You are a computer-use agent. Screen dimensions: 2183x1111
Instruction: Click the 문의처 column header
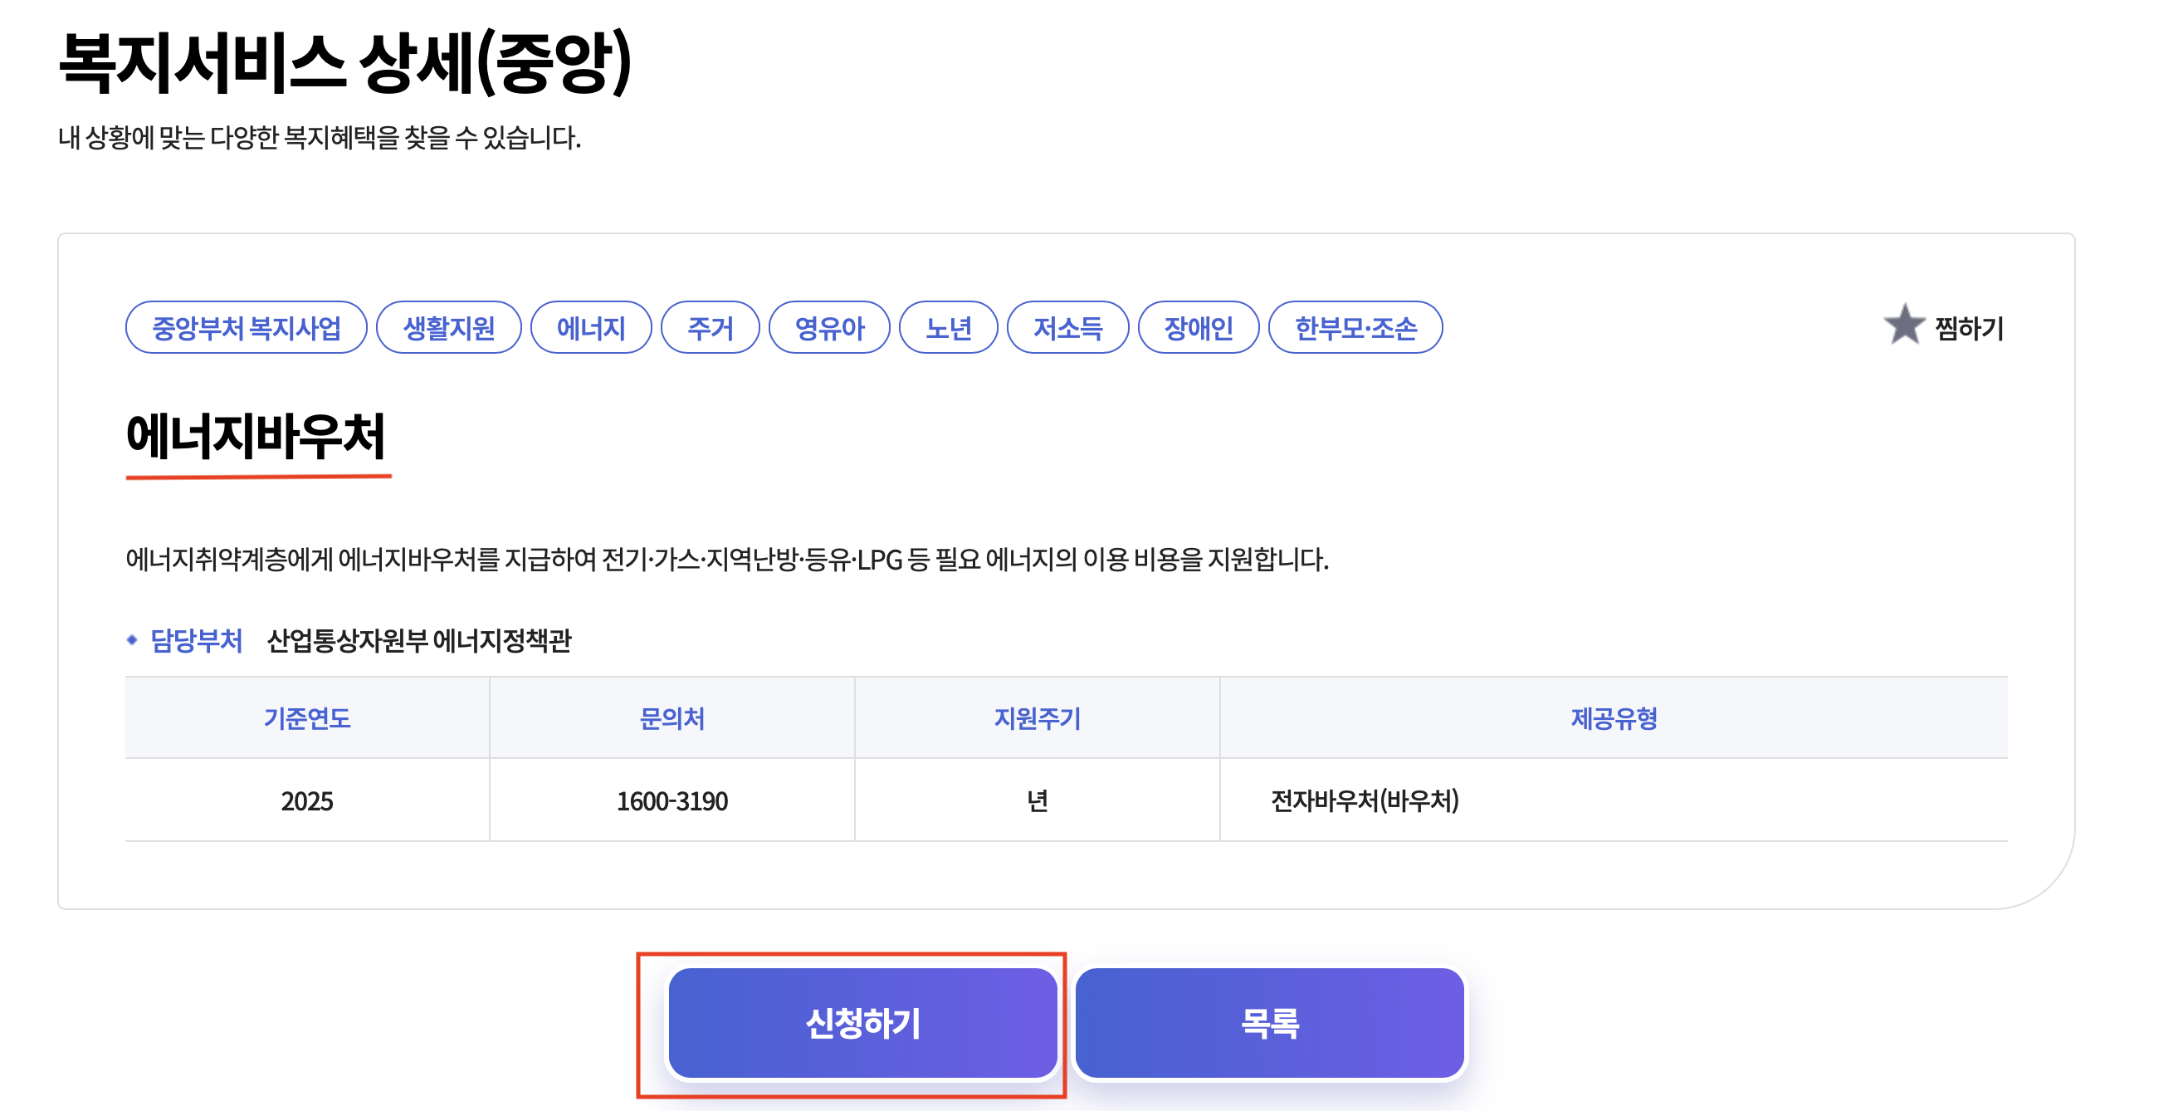672,718
